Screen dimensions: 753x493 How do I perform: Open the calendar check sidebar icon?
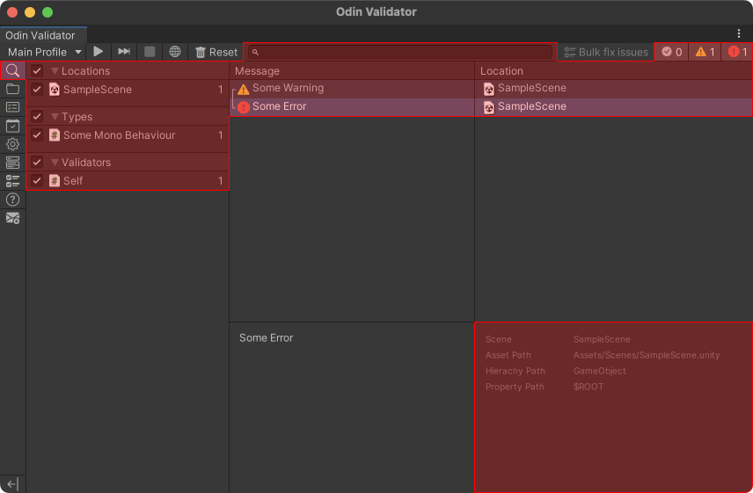click(x=12, y=126)
